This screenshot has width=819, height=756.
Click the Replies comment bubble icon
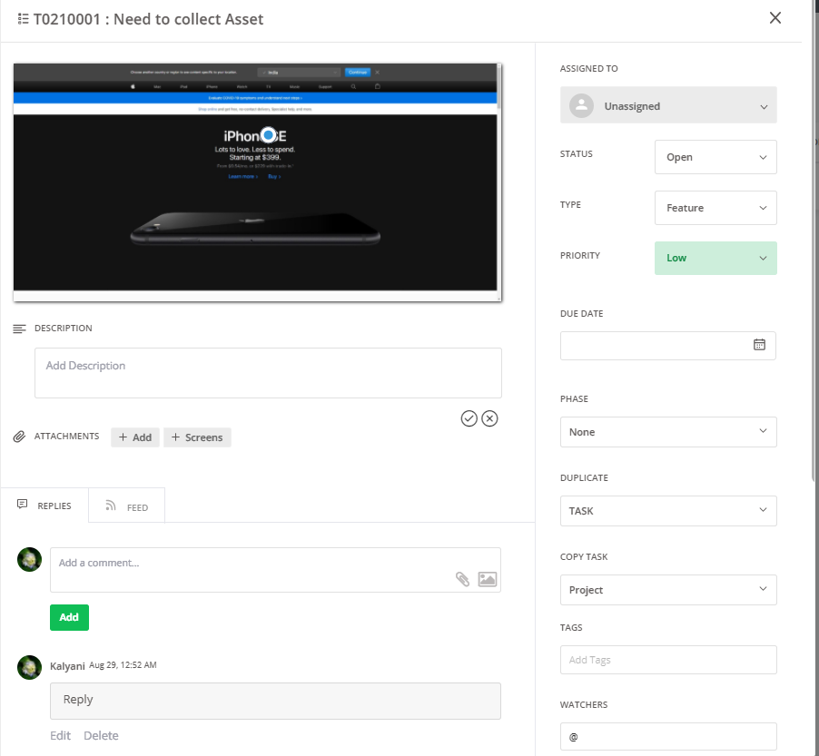22,504
